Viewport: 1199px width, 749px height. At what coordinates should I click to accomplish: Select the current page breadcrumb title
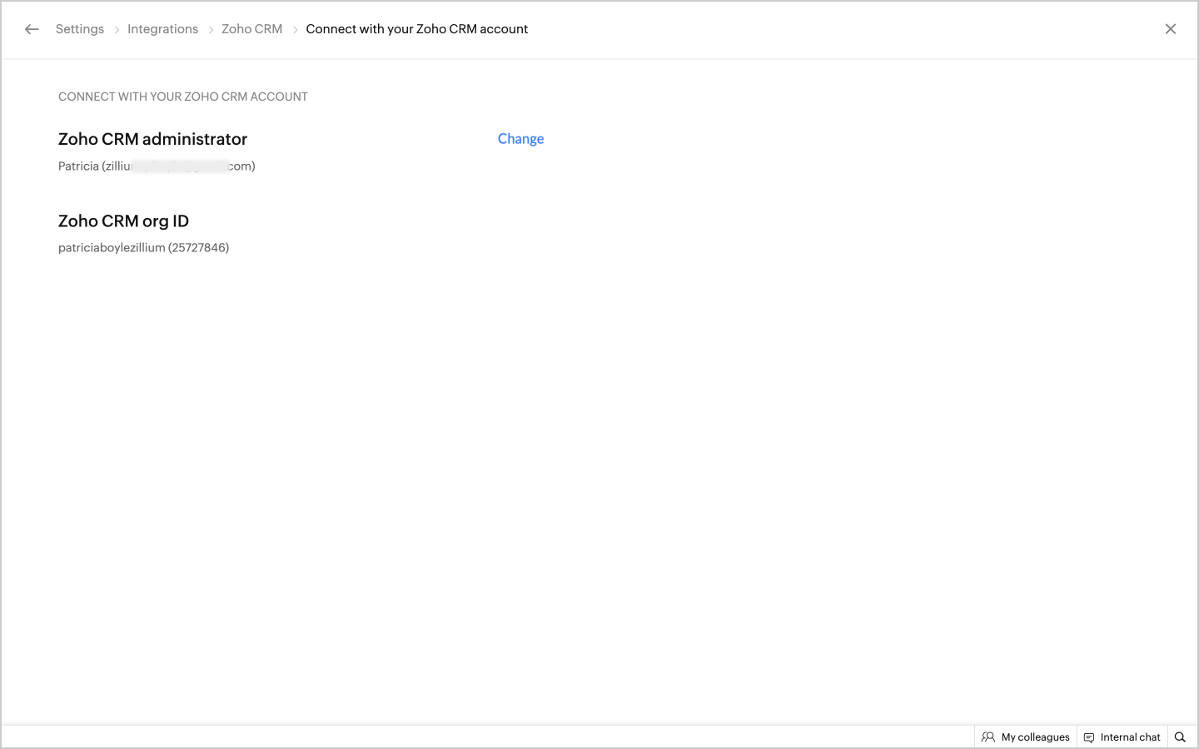coord(416,29)
